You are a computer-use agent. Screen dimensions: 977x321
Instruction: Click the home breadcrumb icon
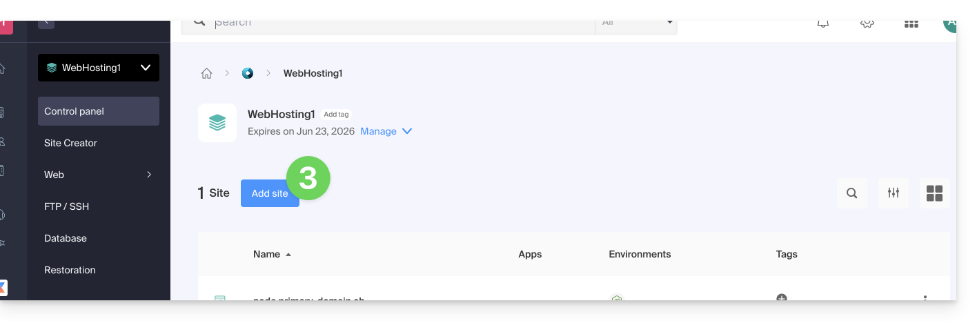206,73
